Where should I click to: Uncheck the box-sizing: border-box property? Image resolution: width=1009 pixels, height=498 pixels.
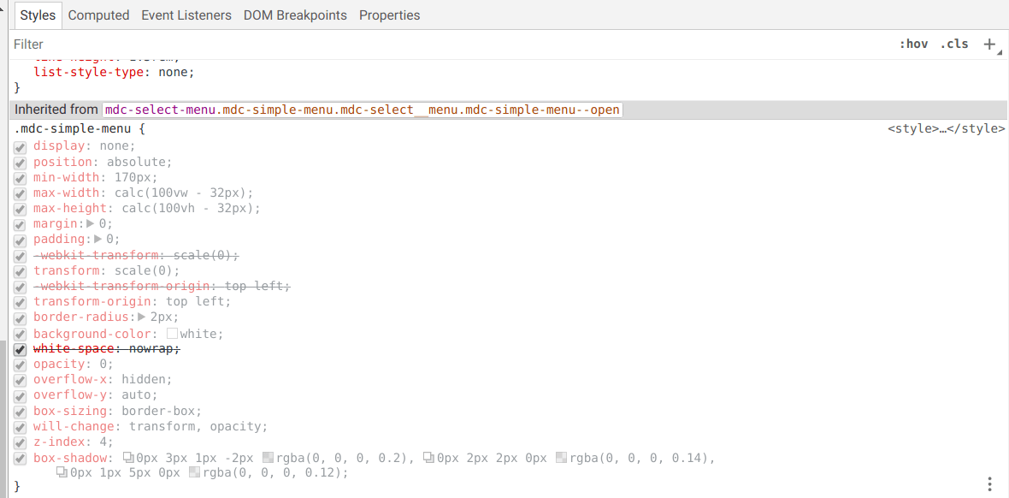pos(20,412)
